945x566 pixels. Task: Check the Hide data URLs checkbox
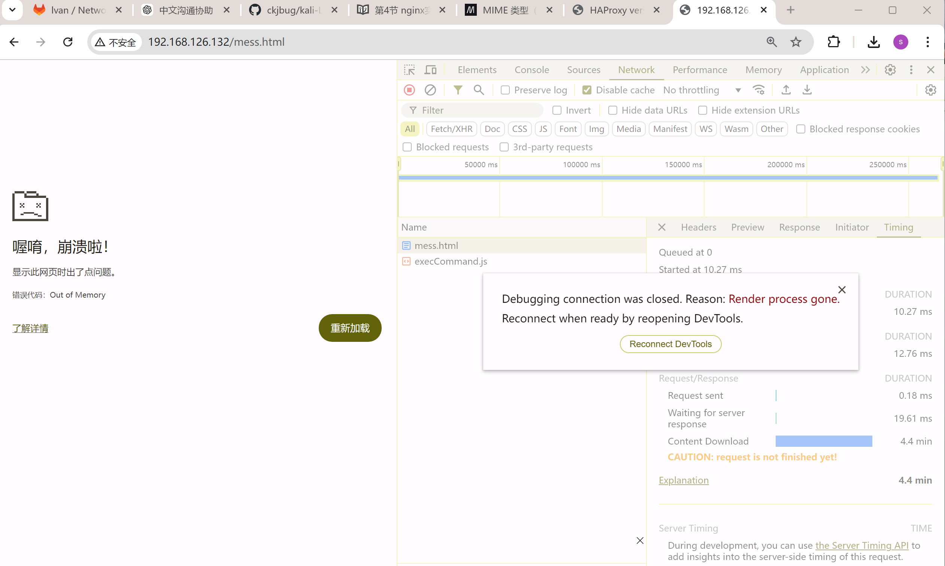point(612,110)
